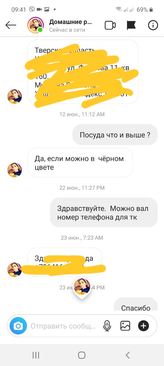Tap the chat name Домашние р…
Image resolution: width=164 pixels, height=366 pixels.
(x=70, y=22)
